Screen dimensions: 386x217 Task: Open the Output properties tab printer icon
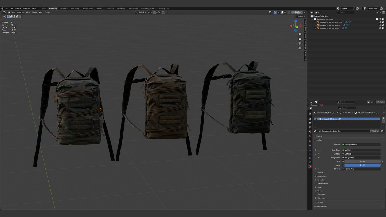310,123
